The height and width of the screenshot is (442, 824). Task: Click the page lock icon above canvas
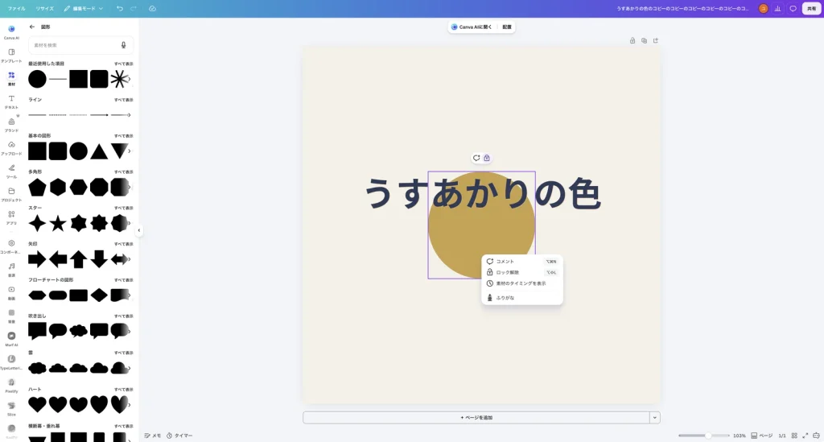pyautogui.click(x=632, y=40)
